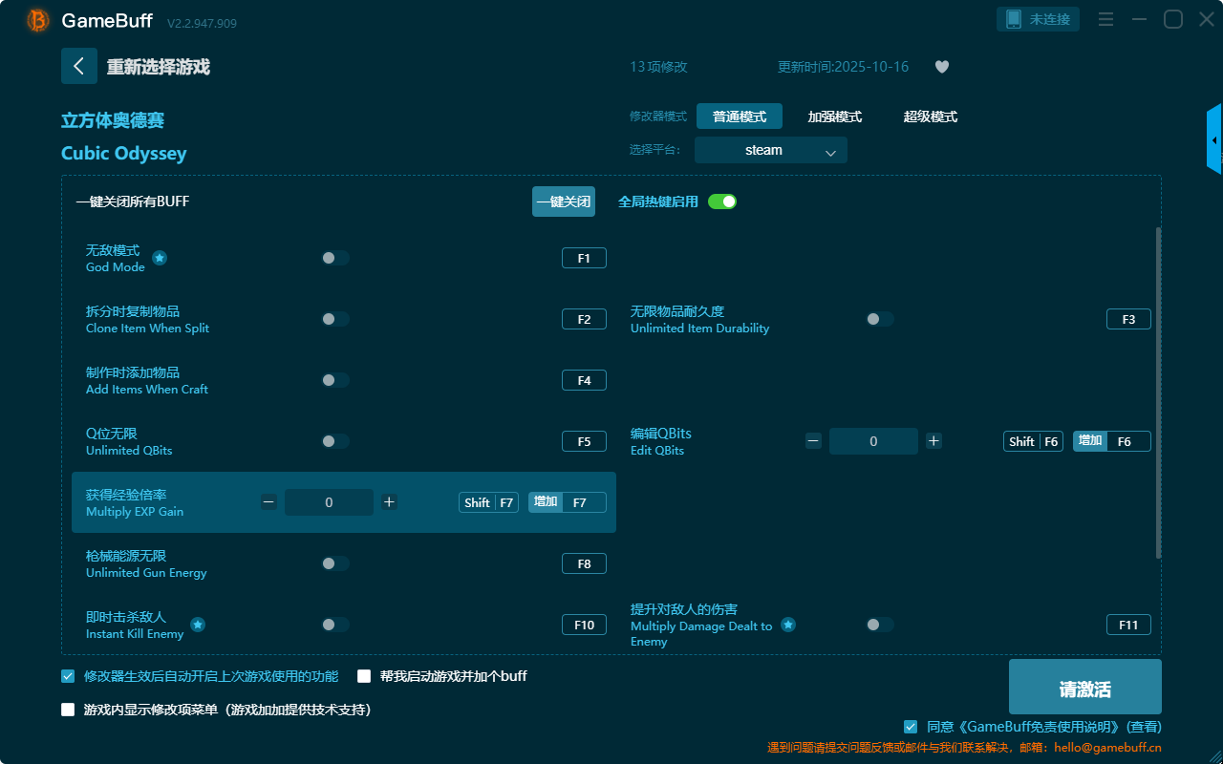Expand the right-edge side panel arrow
1223x764 pixels.
1214,140
